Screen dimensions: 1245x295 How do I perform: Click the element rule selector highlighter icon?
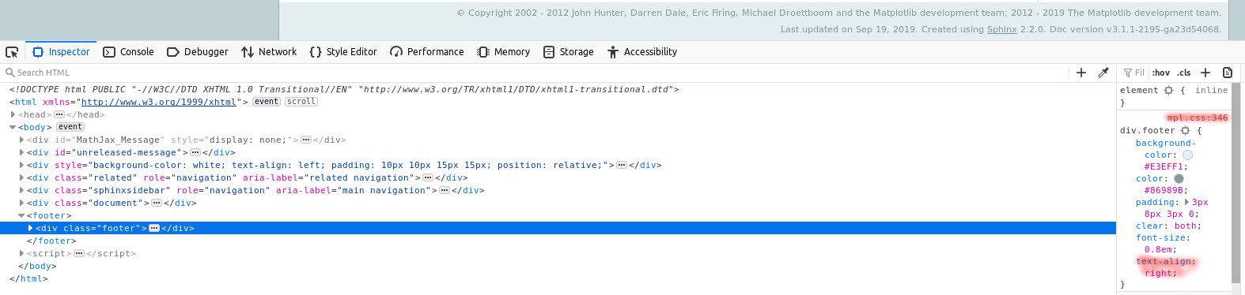(x=1168, y=90)
